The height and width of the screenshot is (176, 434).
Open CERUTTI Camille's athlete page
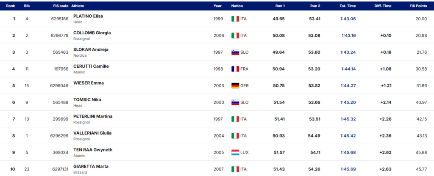point(91,66)
